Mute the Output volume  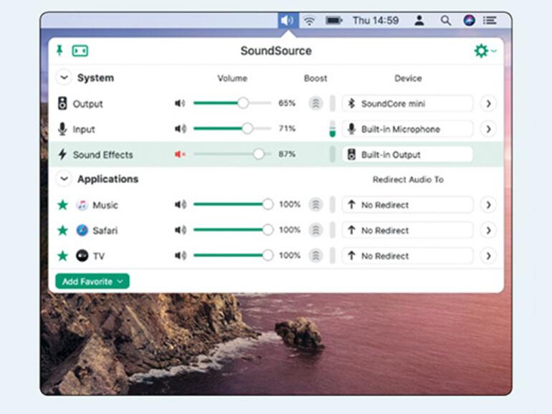pos(180,103)
